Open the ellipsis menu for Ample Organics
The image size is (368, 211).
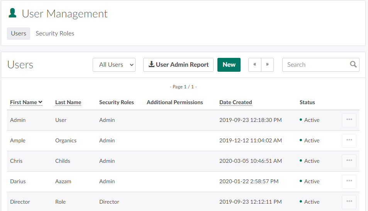(x=349, y=140)
